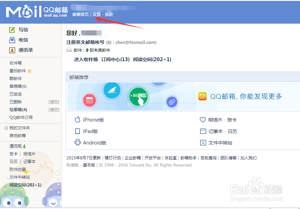Click the file transfer icon beside 文件中转站
Image resolution: width=300 pixels, height=209 pixels.
coord(203,142)
